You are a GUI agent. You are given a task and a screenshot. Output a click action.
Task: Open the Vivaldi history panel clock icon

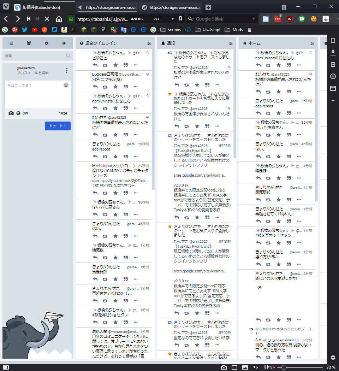(333, 76)
